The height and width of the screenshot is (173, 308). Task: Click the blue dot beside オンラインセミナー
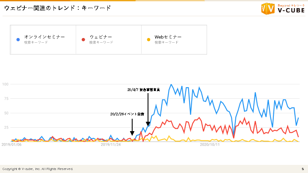pyautogui.click(x=18, y=40)
